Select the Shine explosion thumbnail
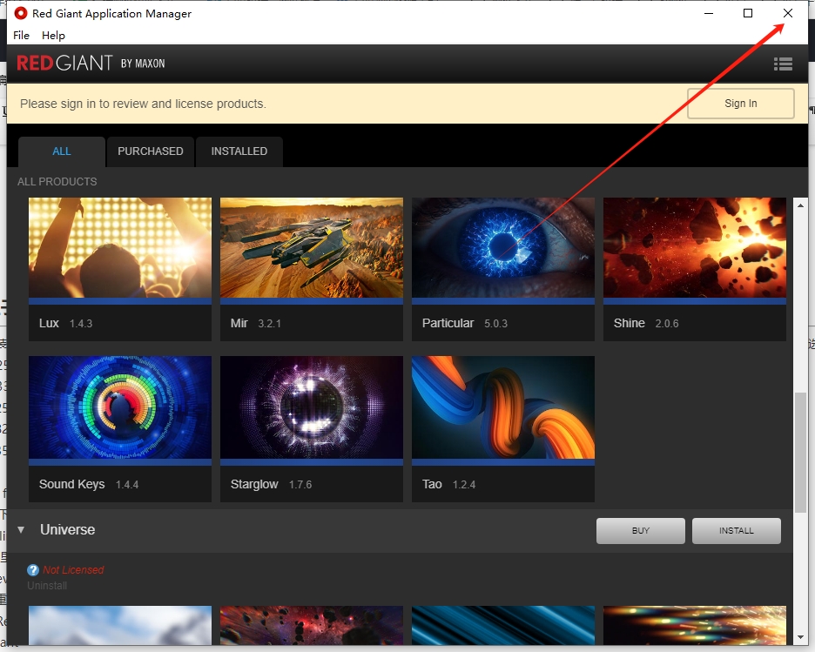Viewport: 815px width, 652px height. (x=695, y=247)
